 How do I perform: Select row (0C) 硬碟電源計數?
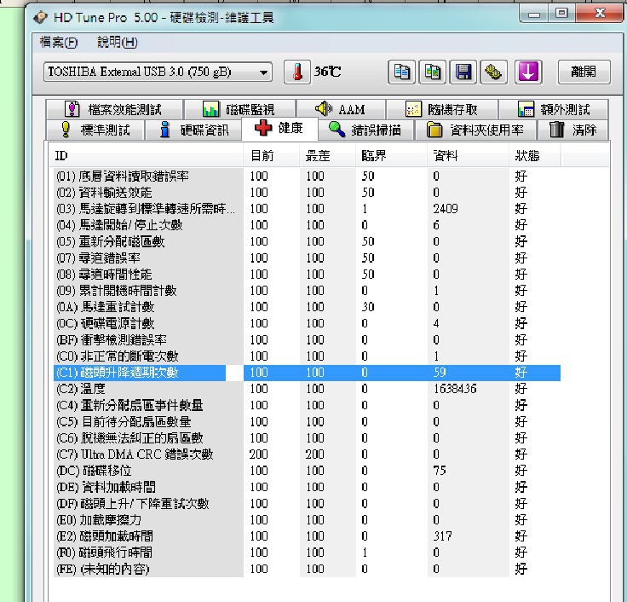coord(307,323)
